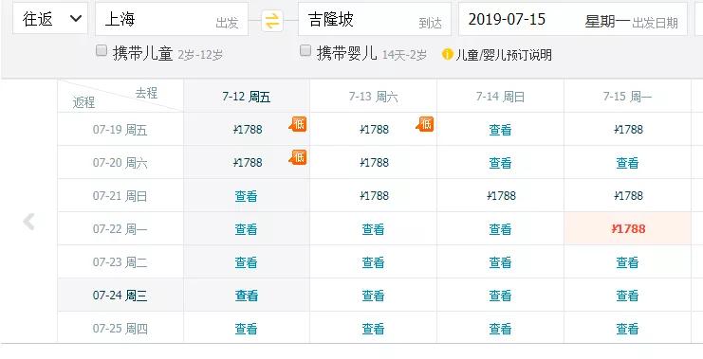Select the 07-22 周一 return row header

[120, 229]
